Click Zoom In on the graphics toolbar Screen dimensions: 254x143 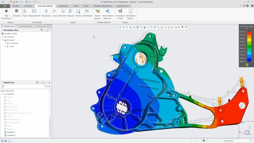[123, 27]
